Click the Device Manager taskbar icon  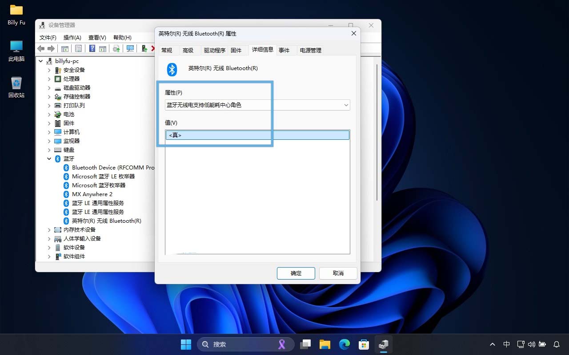point(384,344)
